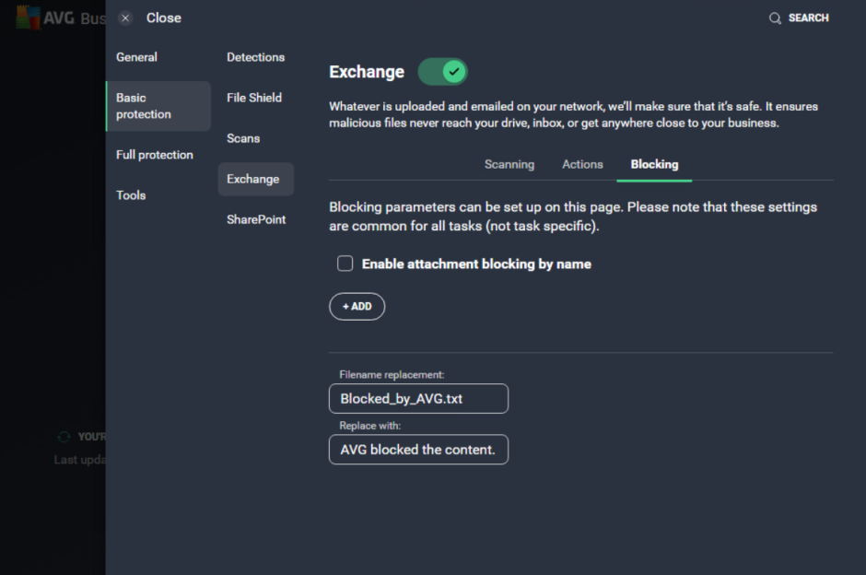This screenshot has height=575, width=866.
Task: Click the Replace with text field
Action: (418, 449)
